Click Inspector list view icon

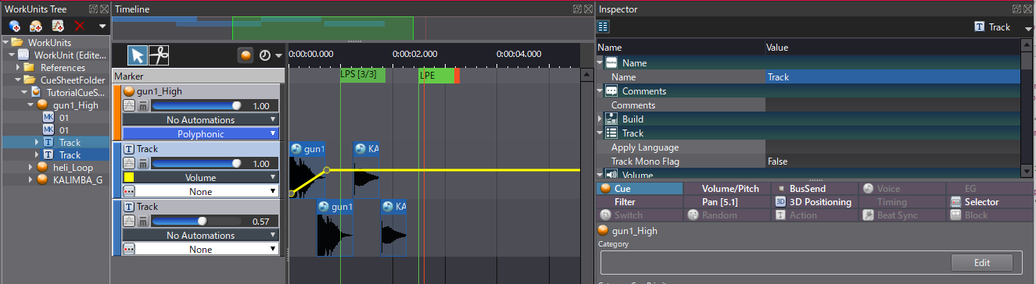(604, 27)
